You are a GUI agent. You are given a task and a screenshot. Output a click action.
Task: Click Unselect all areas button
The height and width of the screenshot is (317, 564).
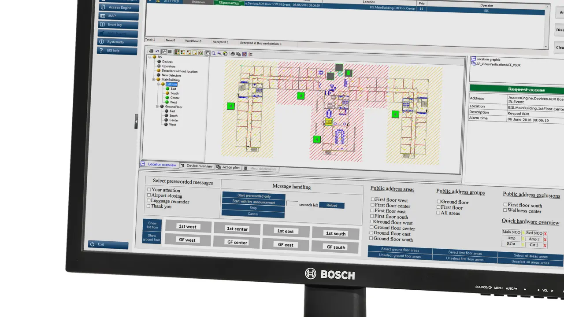[x=530, y=262]
